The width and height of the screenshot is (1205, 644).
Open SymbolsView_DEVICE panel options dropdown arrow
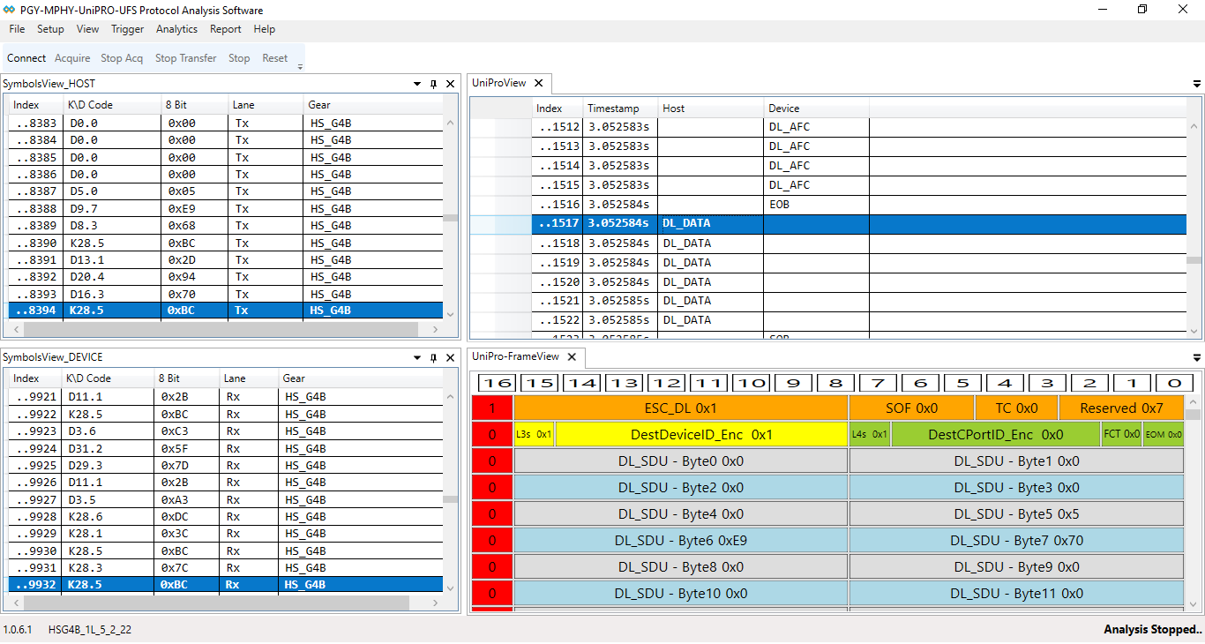point(417,357)
